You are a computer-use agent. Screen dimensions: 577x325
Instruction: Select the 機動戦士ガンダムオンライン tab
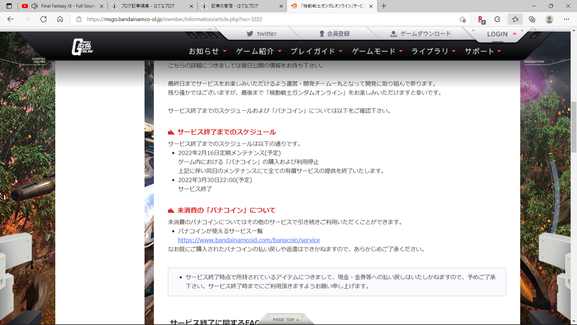(331, 6)
